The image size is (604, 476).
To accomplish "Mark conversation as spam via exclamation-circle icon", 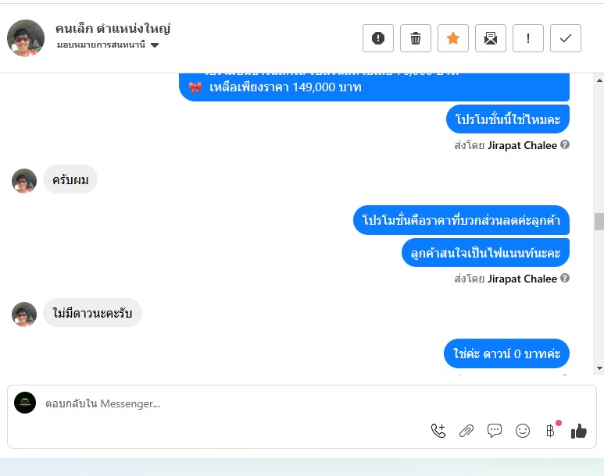I will coord(378,38).
